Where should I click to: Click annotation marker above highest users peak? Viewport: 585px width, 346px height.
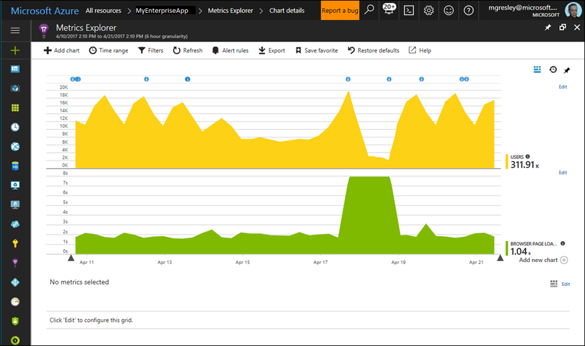348,79
